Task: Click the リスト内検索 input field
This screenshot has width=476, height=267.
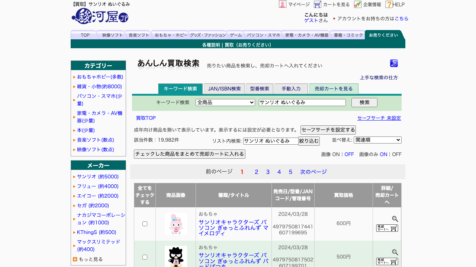Action: click(271, 141)
